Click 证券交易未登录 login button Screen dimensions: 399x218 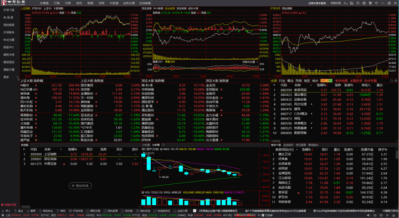pyautogui.click(x=317, y=3)
